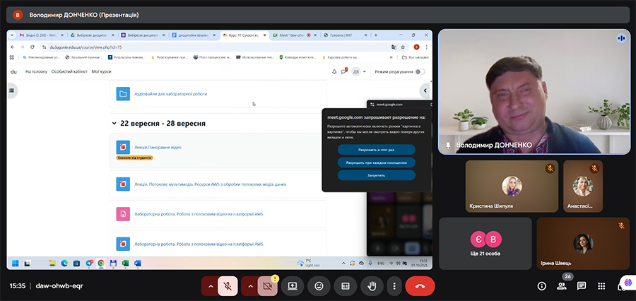
Task: Open 'Мої курси' menu item
Action: (101, 71)
